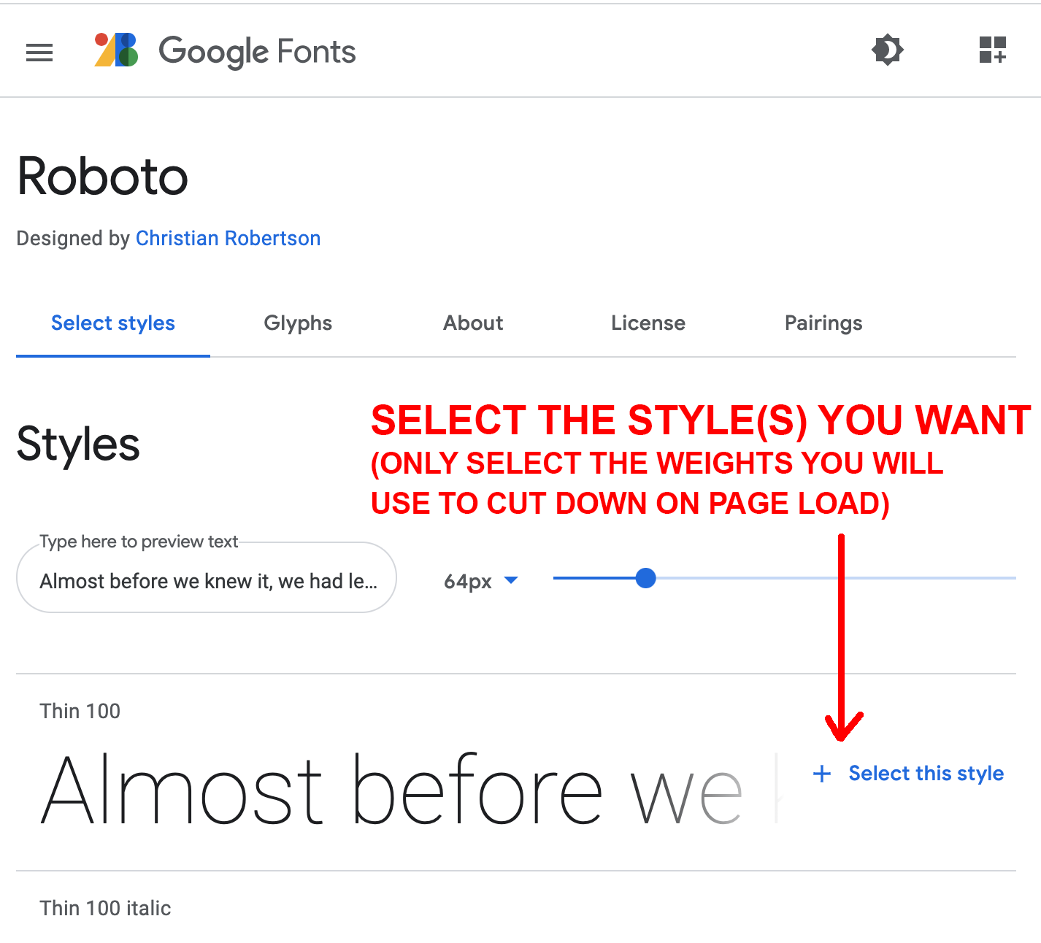The width and height of the screenshot is (1041, 943).
Task: Open designer Christian Robertson's page
Action: 228,238
